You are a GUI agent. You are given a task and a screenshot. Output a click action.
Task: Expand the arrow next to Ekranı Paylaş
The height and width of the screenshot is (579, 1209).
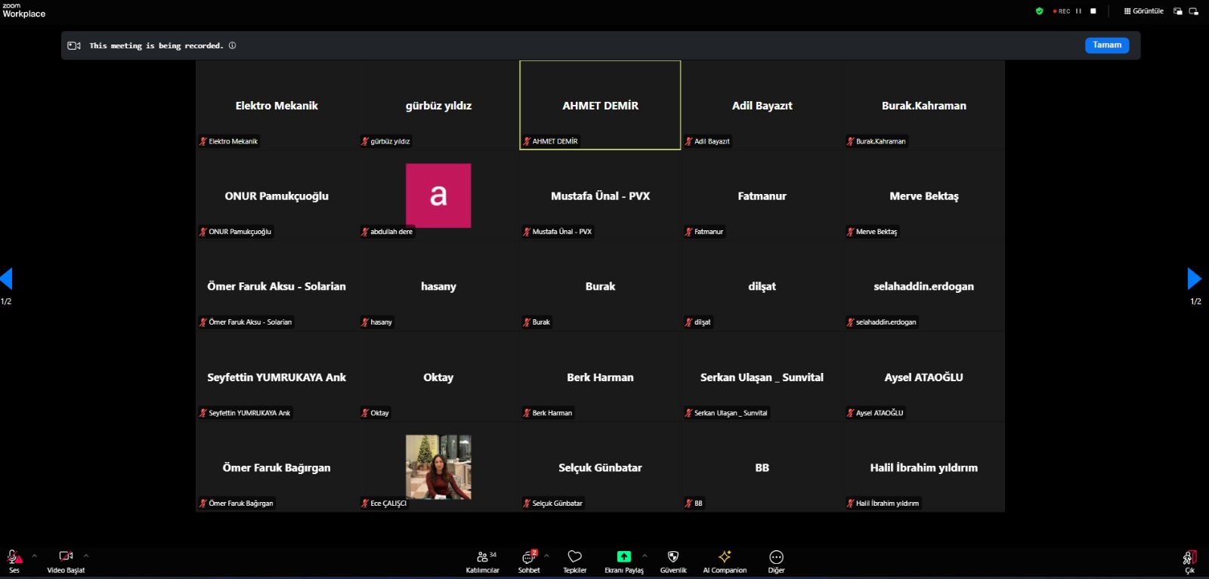[x=645, y=556]
